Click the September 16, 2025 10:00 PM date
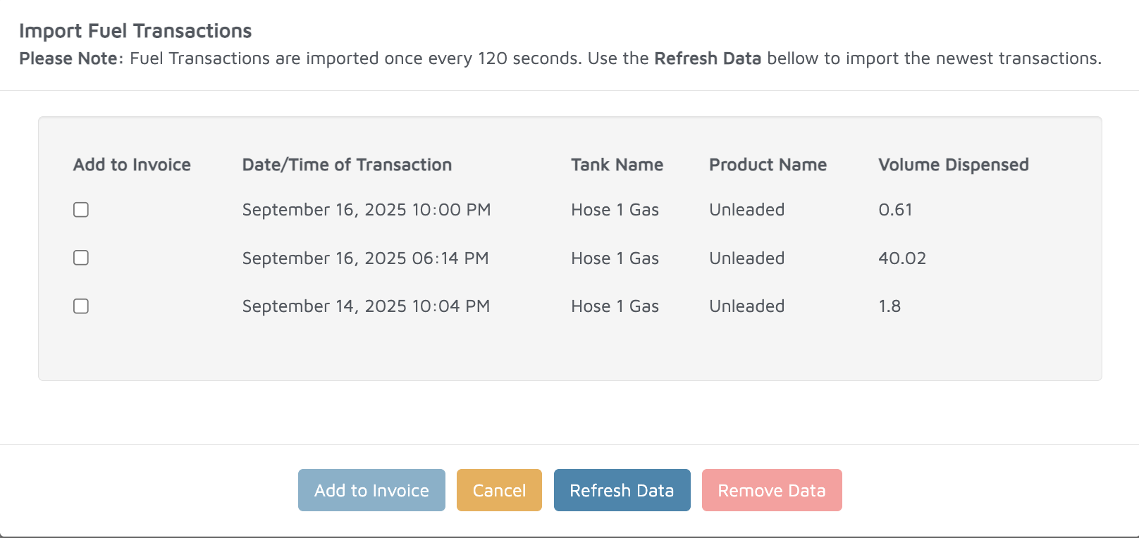 (367, 210)
